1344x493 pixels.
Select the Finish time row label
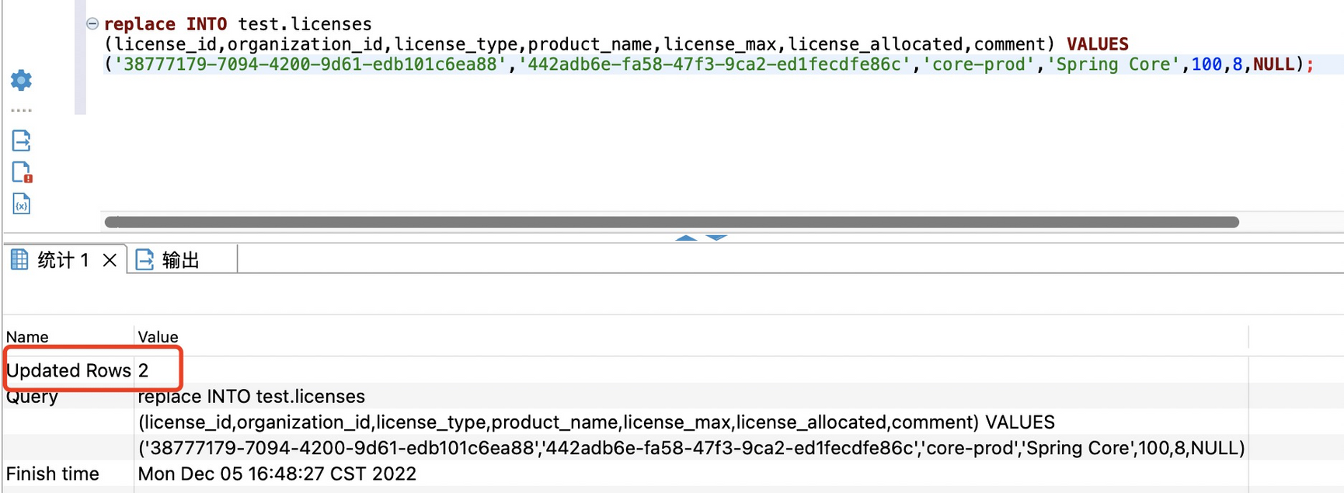point(53,474)
